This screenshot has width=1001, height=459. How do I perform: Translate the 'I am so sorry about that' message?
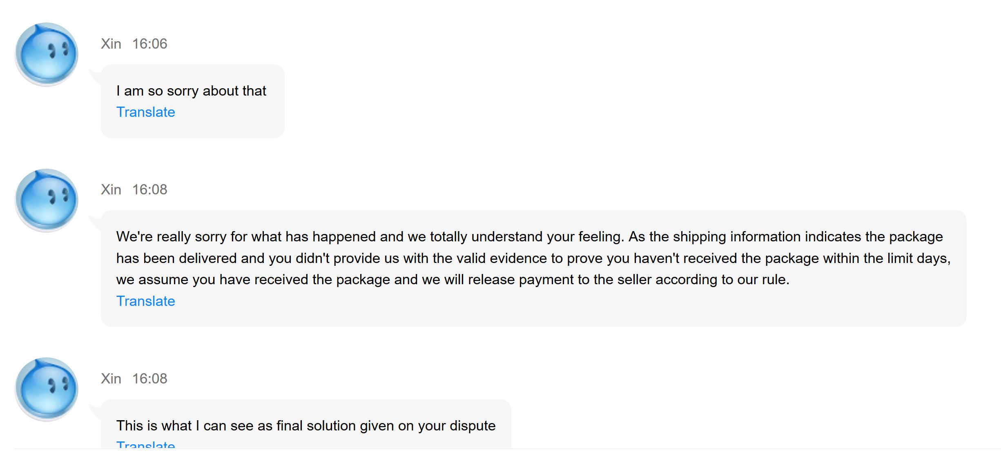point(145,112)
